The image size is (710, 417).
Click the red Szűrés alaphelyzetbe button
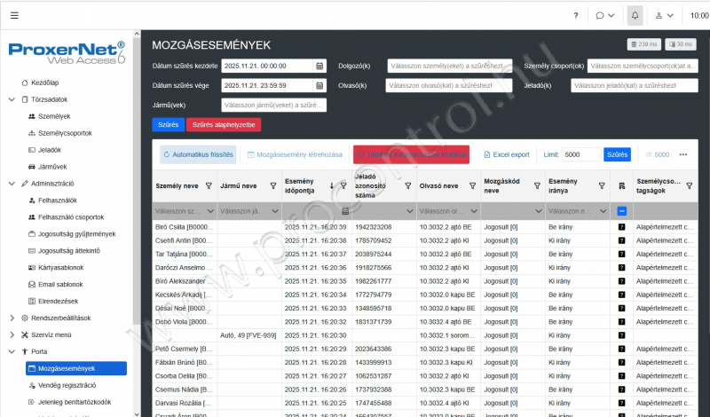(224, 125)
